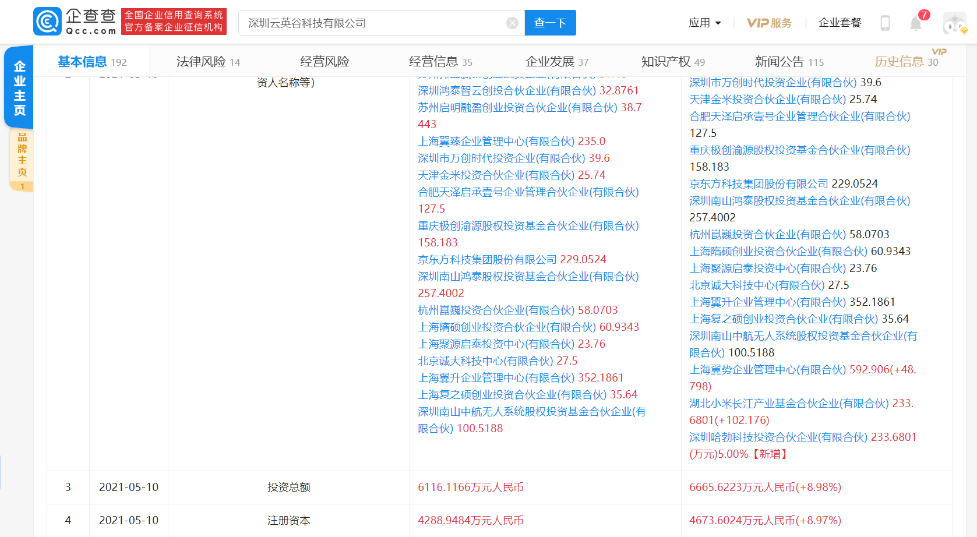
Task: Switch to 经营风险 tab
Action: coord(325,62)
